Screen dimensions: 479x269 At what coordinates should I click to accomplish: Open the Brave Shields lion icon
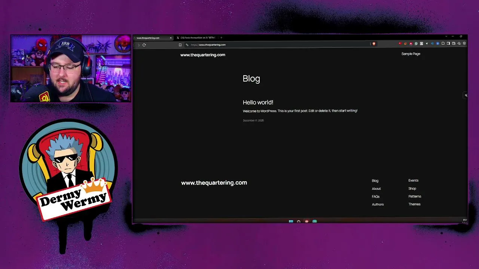[374, 44]
